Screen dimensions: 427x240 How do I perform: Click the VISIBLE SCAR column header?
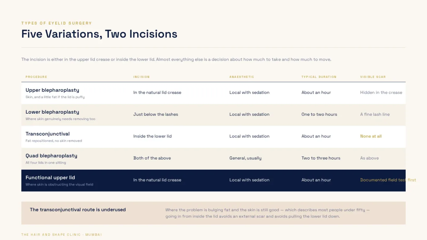[x=373, y=77]
